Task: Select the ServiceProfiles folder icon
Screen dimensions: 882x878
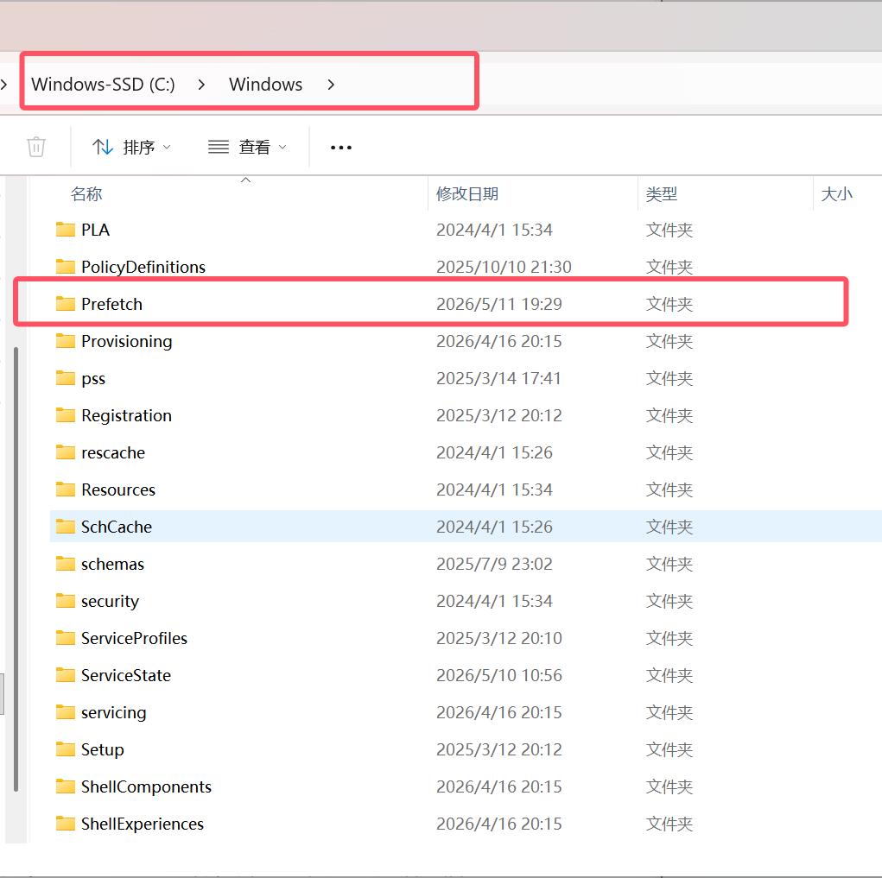Action: [x=66, y=637]
